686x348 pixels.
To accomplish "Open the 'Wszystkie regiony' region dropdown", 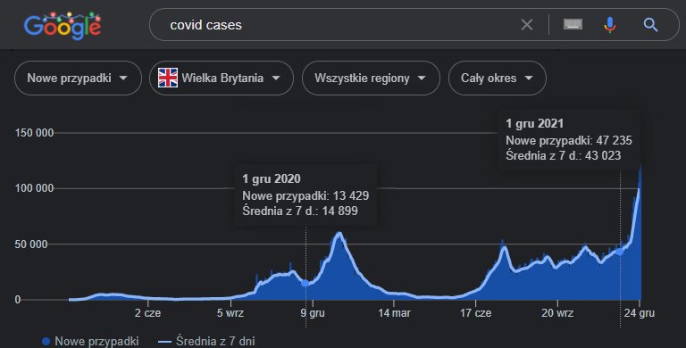I will pos(371,79).
